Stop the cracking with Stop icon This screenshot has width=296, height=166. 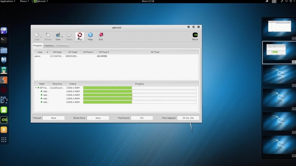(x=80, y=37)
